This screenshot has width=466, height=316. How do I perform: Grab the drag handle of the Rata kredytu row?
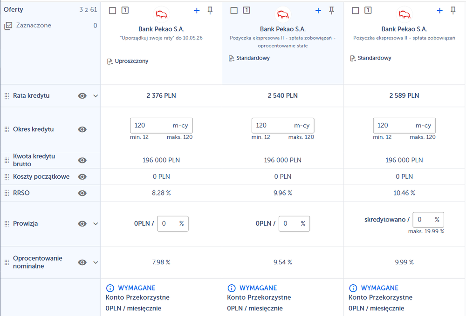(x=7, y=96)
